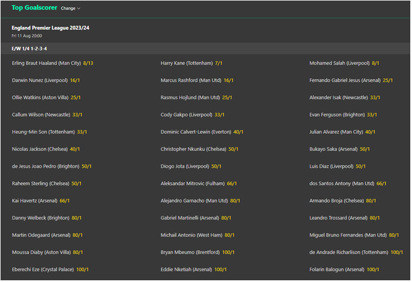Add Kai Havertz 66/1 to betslip
The width and height of the screenshot is (412, 282).
point(41,201)
